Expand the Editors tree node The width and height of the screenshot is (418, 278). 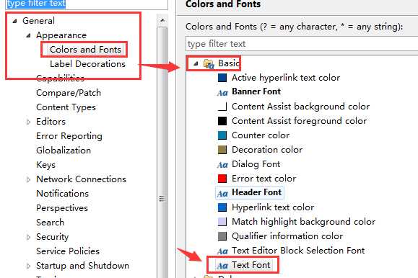28,122
